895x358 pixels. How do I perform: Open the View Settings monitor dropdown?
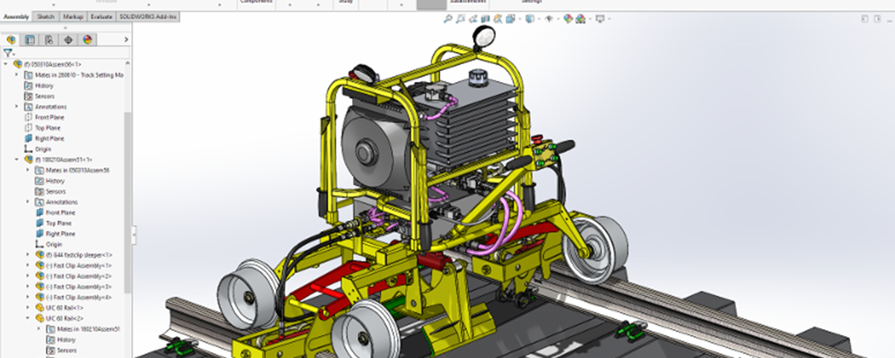pyautogui.click(x=601, y=19)
